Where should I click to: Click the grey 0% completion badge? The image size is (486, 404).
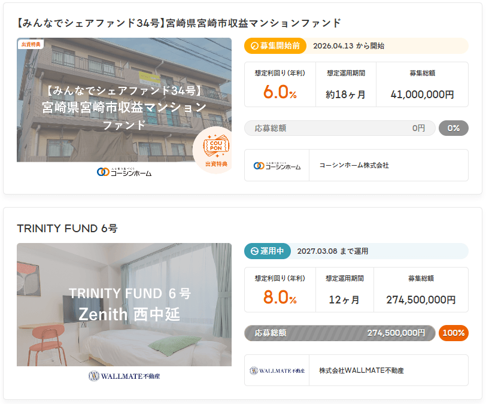click(453, 128)
